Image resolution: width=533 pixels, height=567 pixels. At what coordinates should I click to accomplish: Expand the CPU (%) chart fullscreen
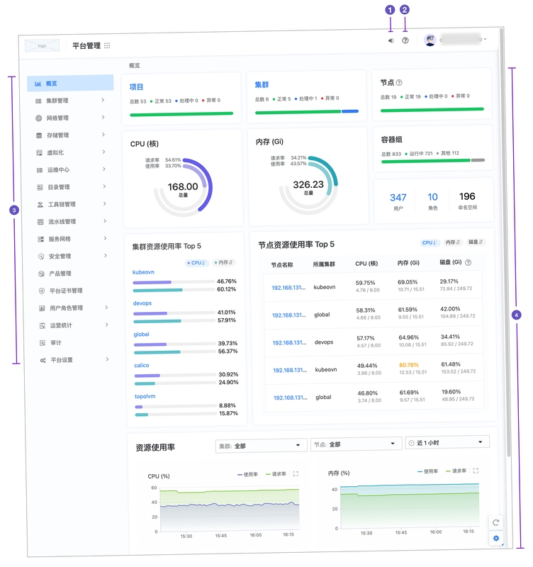(x=296, y=473)
